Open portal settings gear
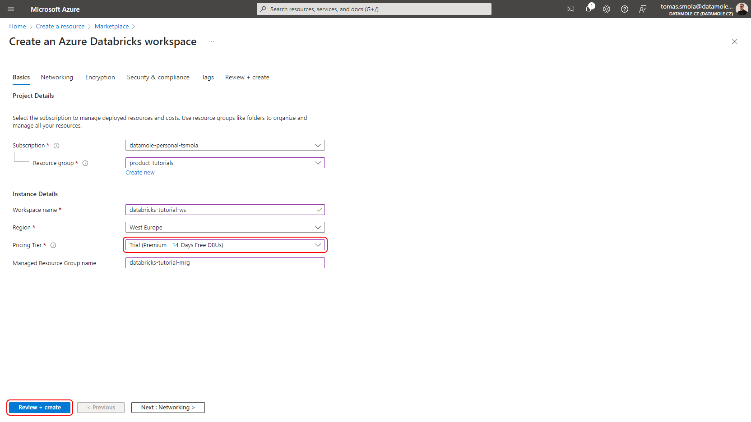Image resolution: width=751 pixels, height=422 pixels. pos(607,9)
